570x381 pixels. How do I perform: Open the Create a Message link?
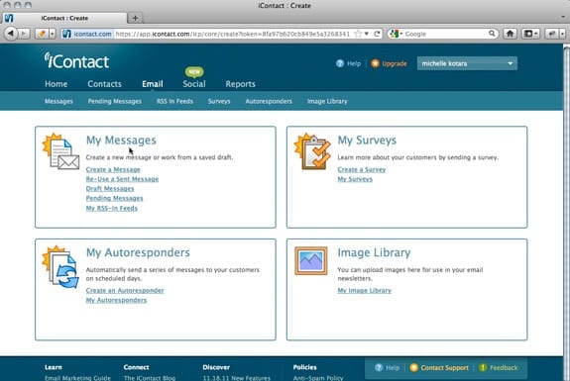pos(113,169)
